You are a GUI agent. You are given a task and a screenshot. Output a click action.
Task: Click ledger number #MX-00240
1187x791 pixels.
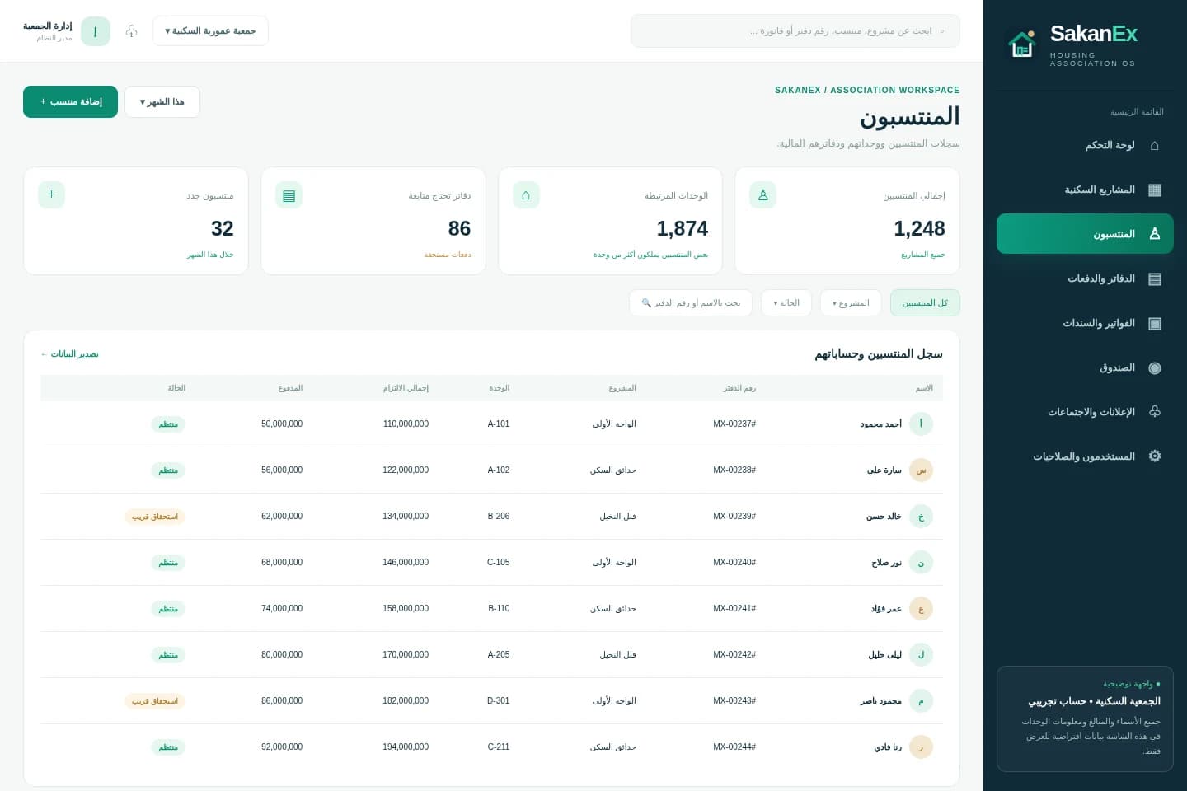pos(734,563)
